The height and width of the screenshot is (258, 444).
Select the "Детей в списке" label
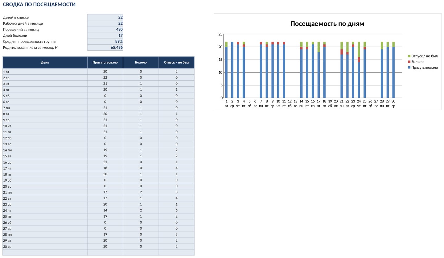[x=16, y=18]
